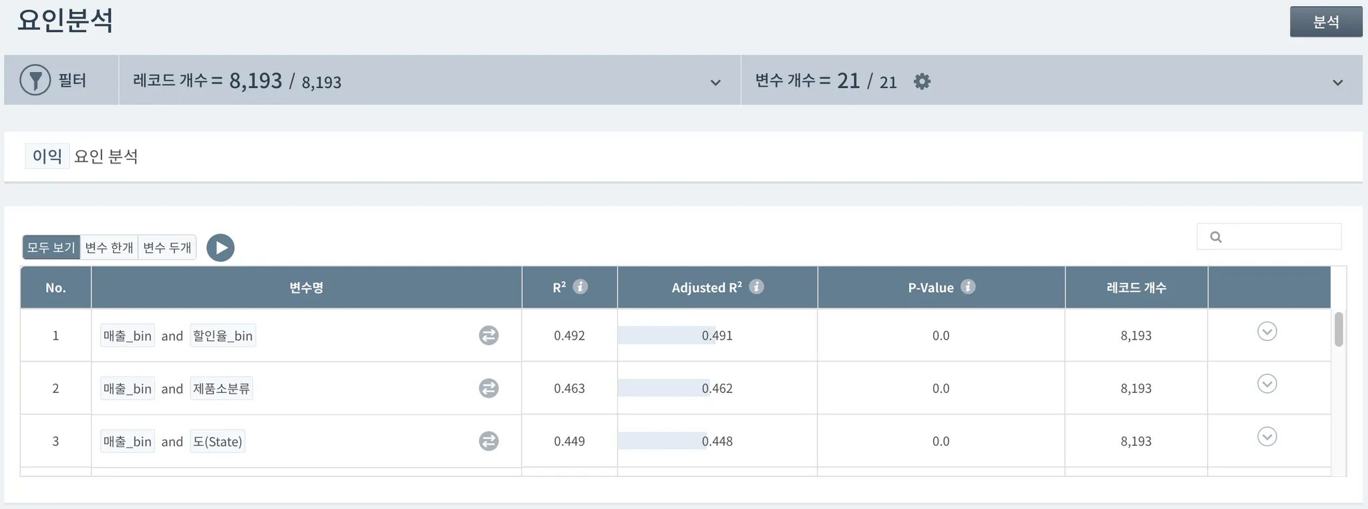The width and height of the screenshot is (1368, 509).
Task: Select the 모두 보기 view toggle
Action: pyautogui.click(x=51, y=247)
